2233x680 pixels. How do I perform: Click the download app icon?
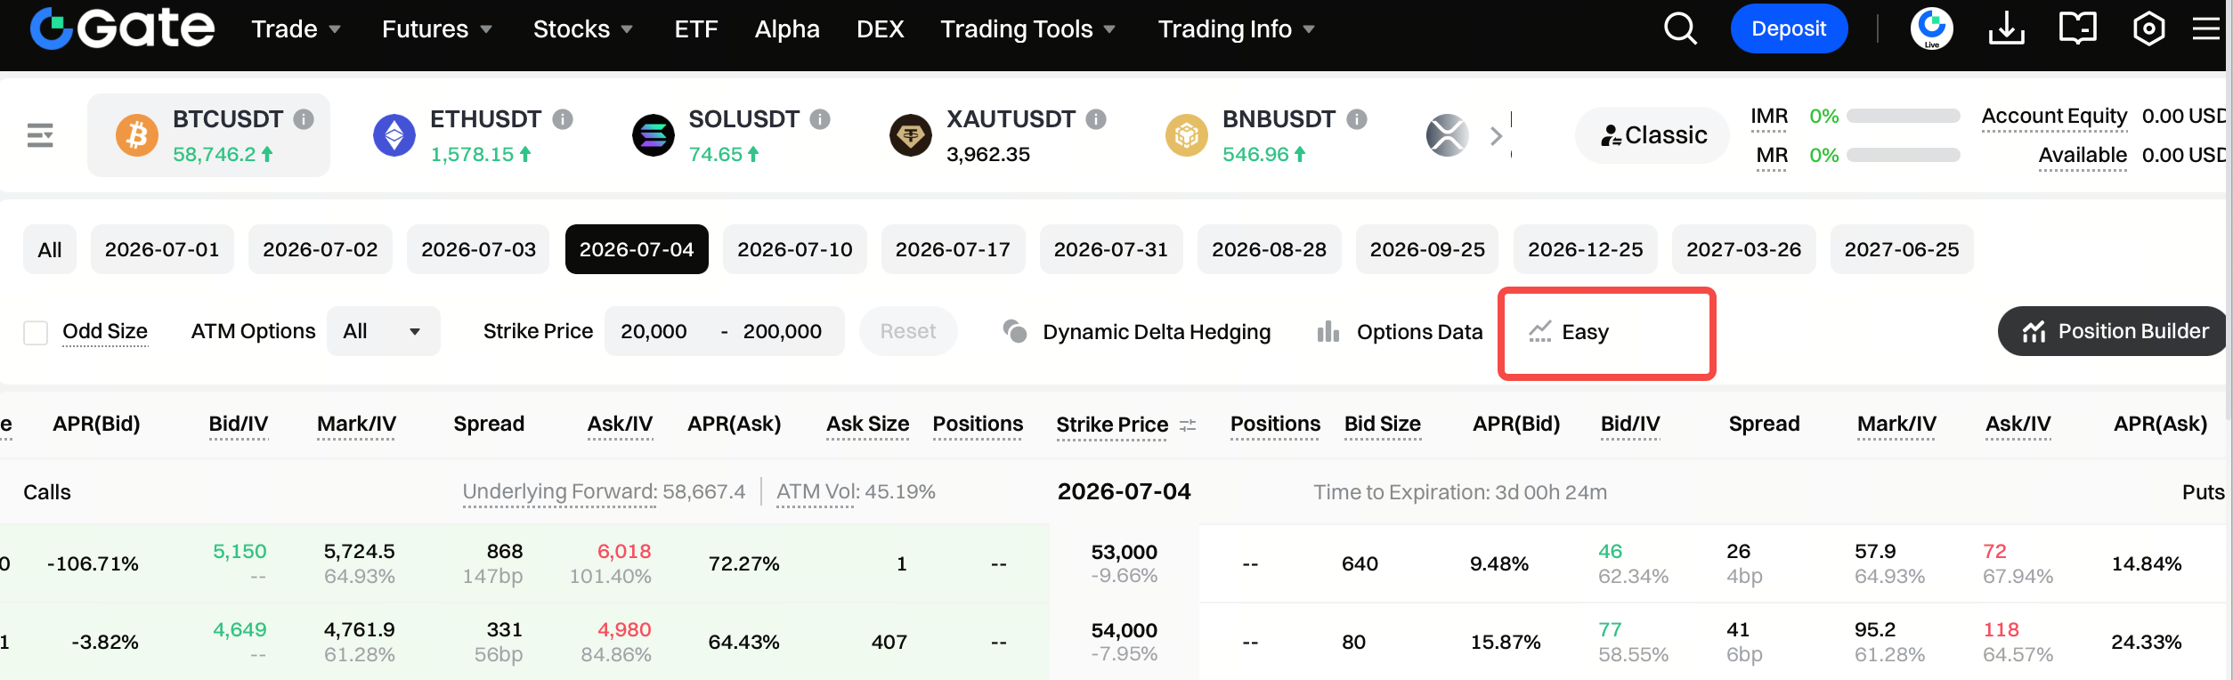pyautogui.click(x=2006, y=28)
